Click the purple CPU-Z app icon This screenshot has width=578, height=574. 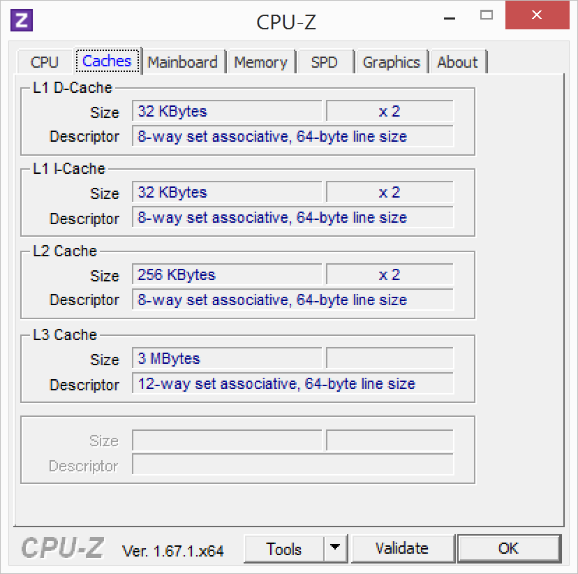22,20
